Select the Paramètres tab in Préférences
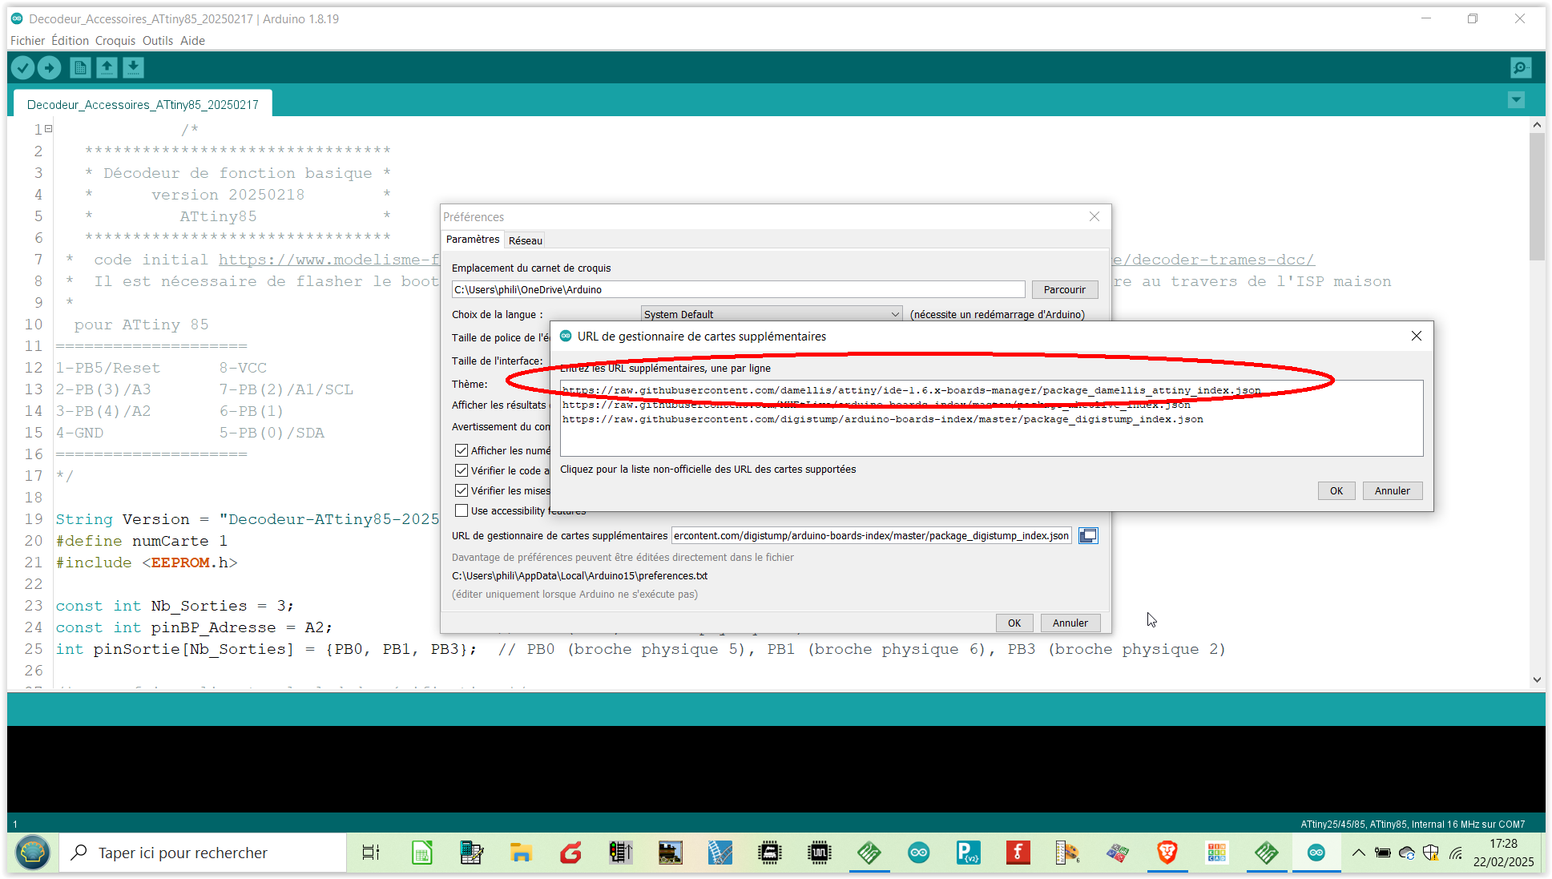 [473, 240]
